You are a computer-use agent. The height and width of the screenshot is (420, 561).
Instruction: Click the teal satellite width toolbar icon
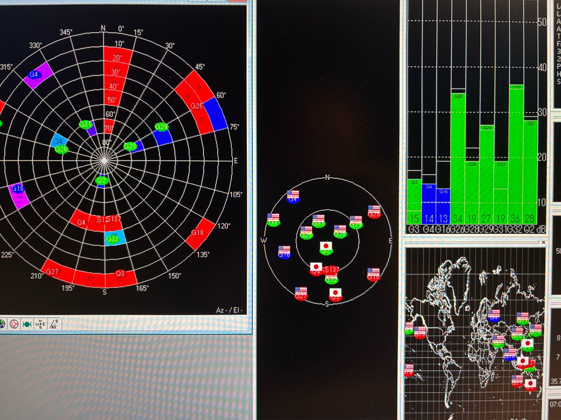point(27,324)
